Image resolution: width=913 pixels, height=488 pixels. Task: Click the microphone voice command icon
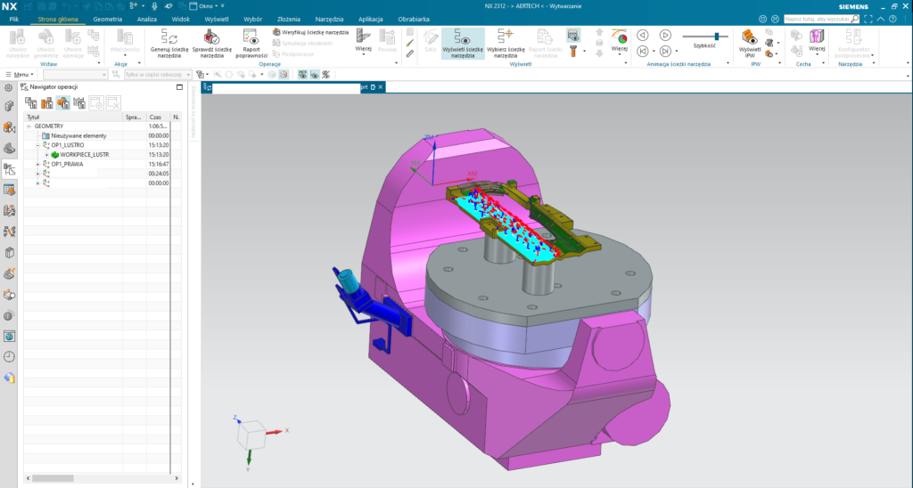pos(154,6)
